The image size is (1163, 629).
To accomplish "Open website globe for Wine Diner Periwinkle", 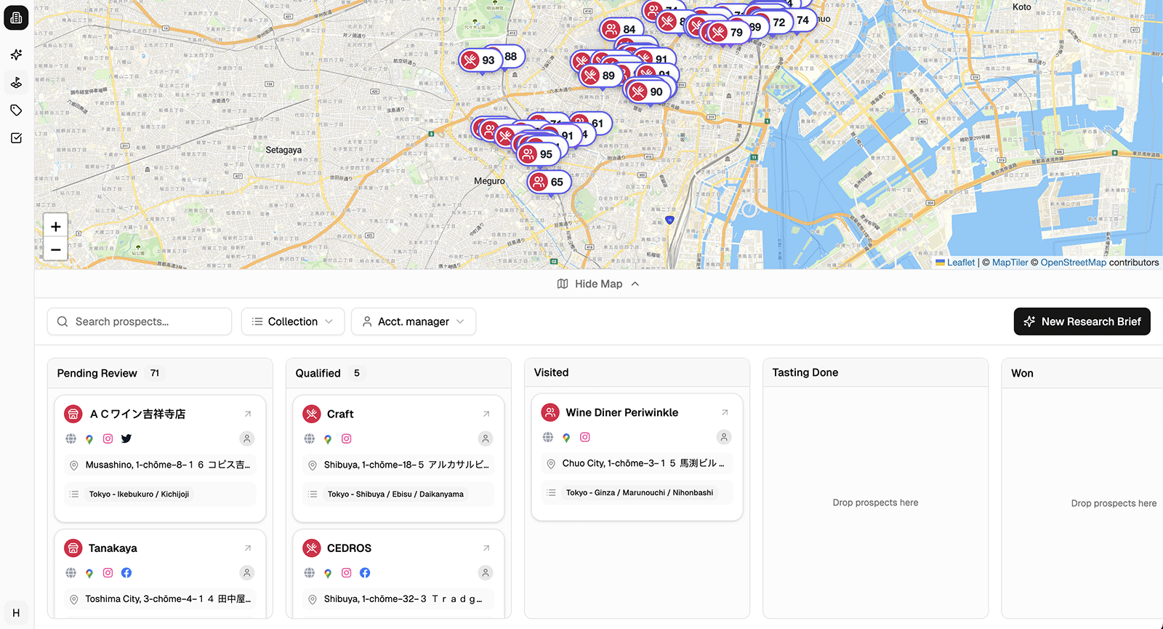I will coord(548,437).
